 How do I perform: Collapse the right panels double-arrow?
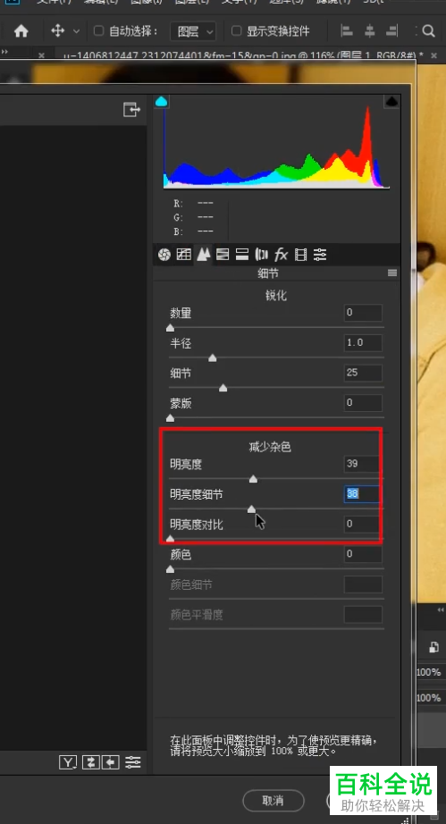click(x=441, y=610)
